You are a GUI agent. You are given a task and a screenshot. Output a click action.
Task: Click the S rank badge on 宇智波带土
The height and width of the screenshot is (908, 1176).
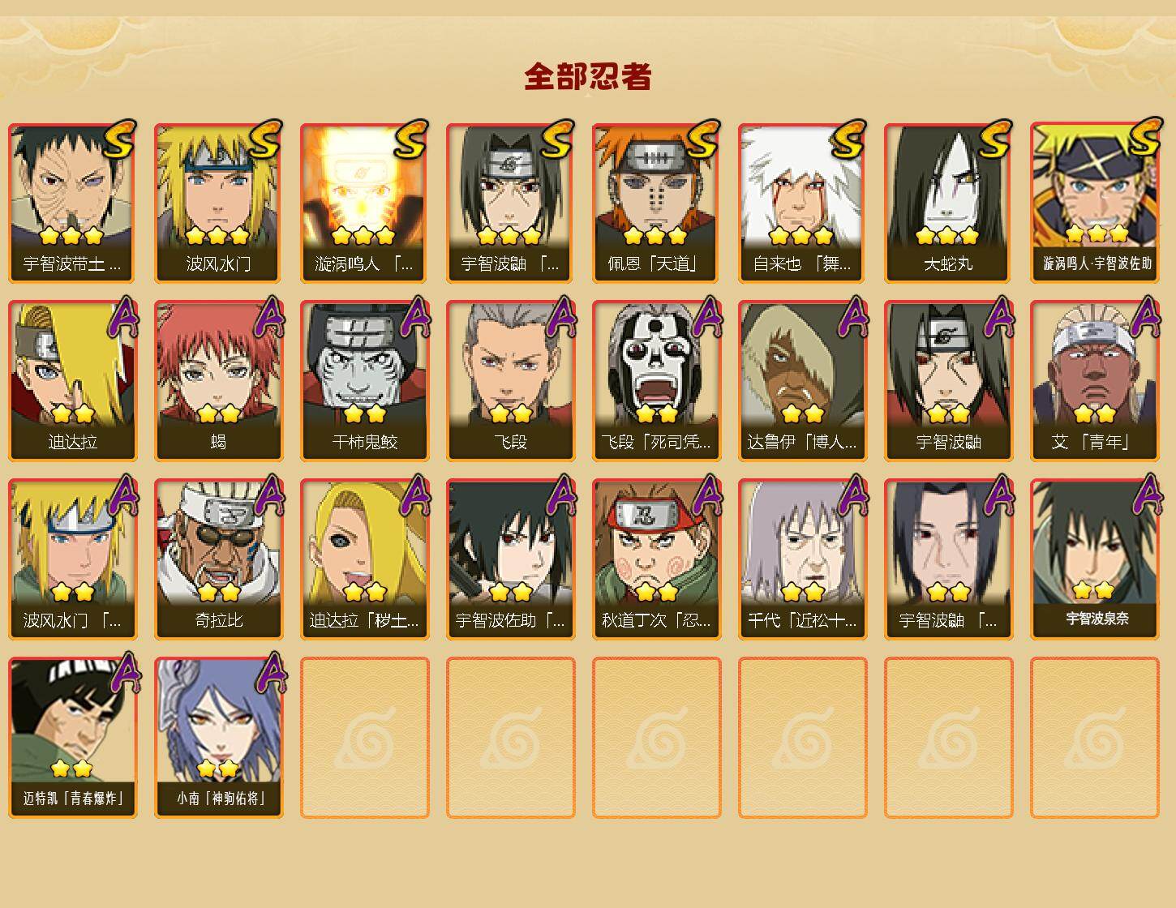(119, 138)
